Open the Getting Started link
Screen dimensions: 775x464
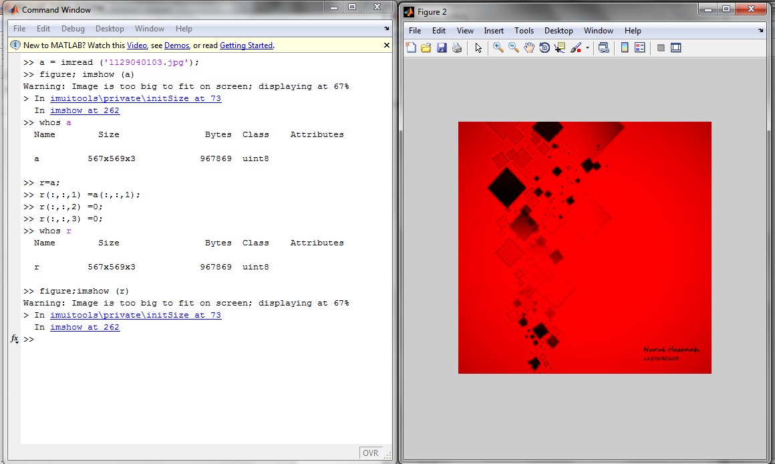pos(246,45)
